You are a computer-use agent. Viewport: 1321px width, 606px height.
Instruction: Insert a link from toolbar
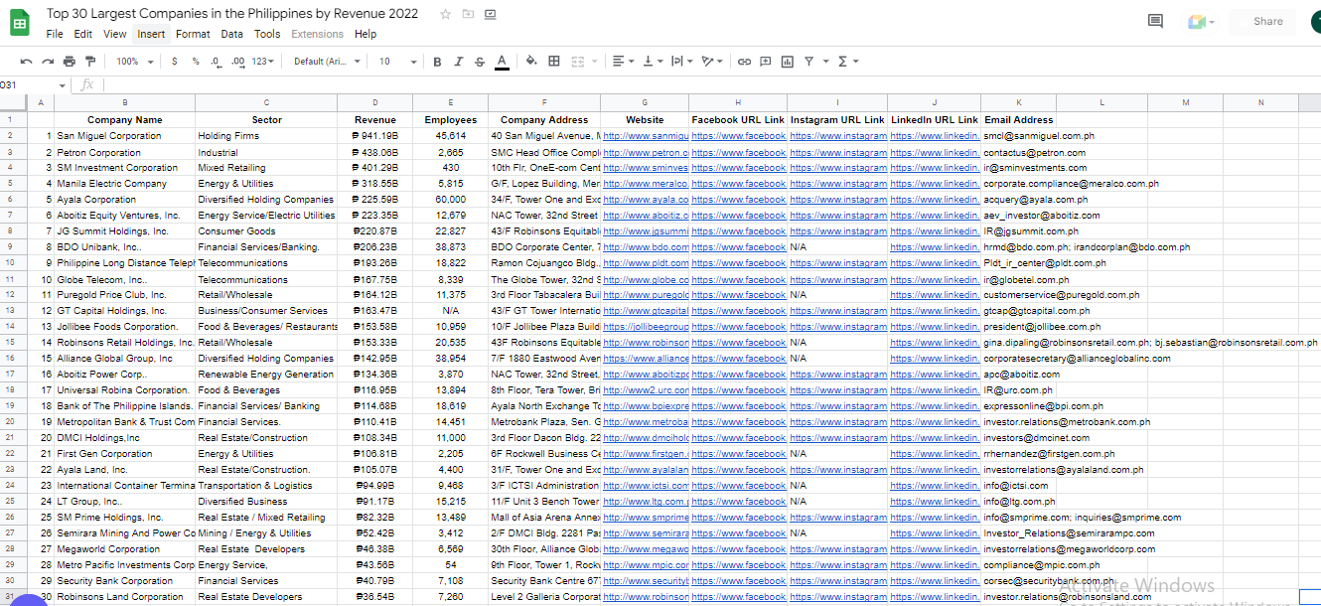[x=744, y=62]
